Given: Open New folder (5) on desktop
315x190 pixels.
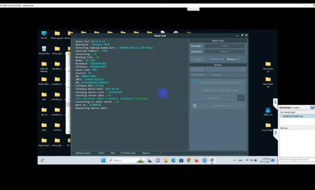Looking at the screenshot, I should [x=268, y=65].
